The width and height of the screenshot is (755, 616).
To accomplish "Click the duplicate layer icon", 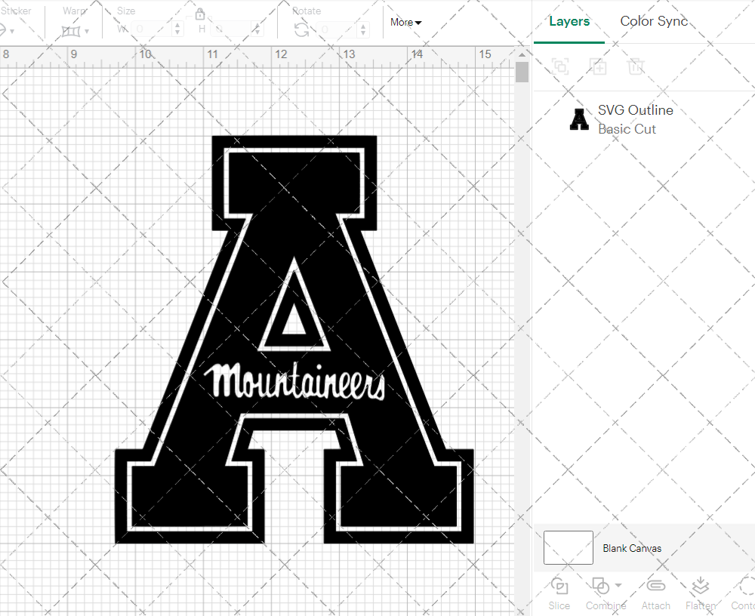I will (x=599, y=66).
